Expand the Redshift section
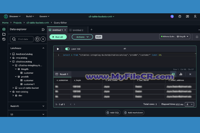 pos(43,106)
